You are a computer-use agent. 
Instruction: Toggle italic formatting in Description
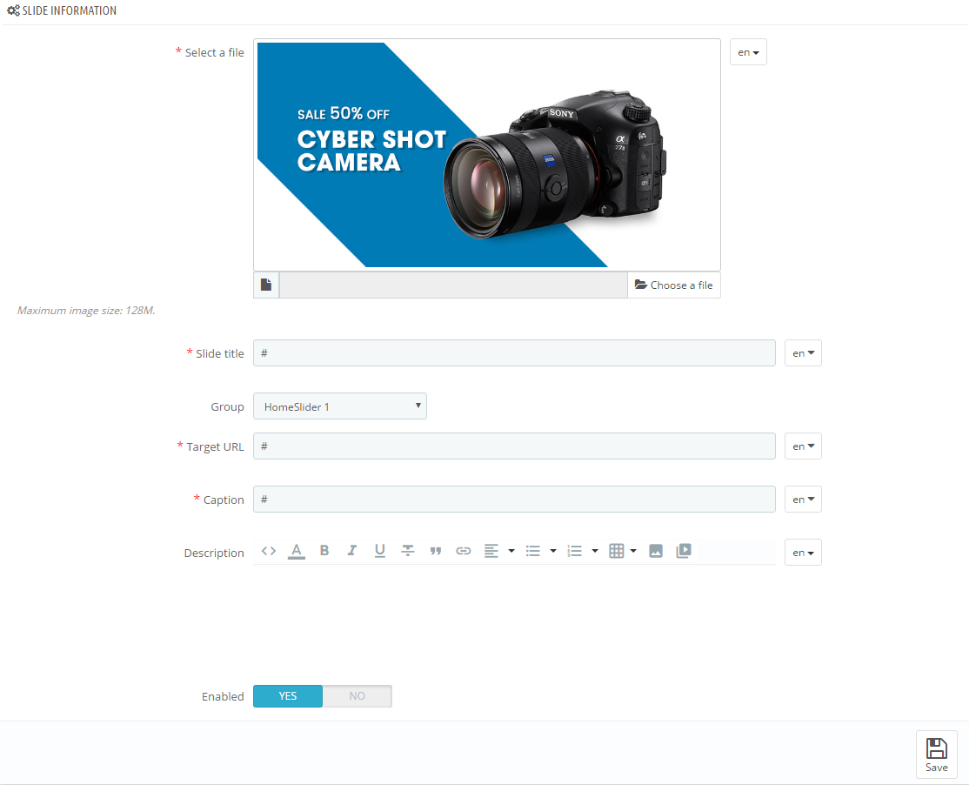coord(351,551)
